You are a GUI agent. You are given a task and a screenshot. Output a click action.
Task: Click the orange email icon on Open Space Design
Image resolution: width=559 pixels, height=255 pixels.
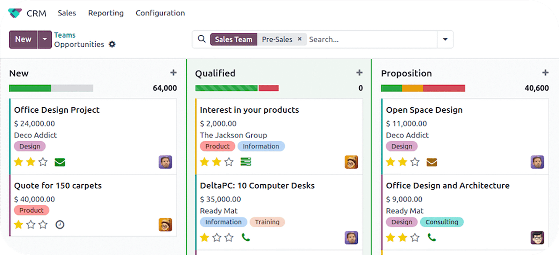coord(431,162)
